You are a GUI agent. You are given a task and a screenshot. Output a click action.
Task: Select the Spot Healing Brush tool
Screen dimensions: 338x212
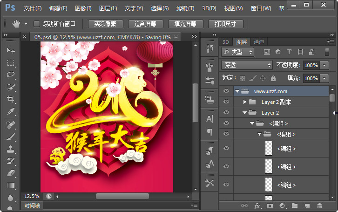point(11,125)
